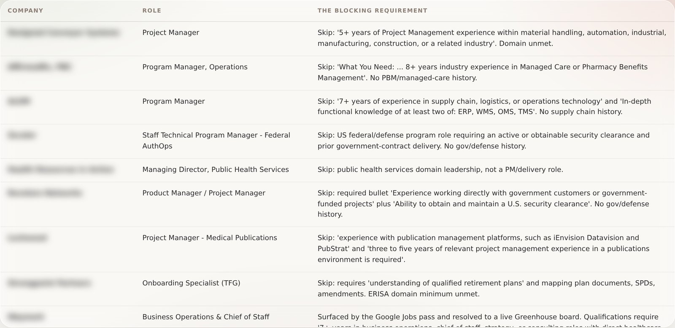This screenshot has width=675, height=328.
Task: Click Business Operations & Chief of Staff
Action: 206,317
